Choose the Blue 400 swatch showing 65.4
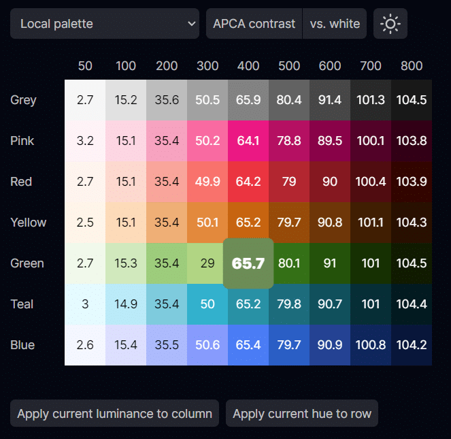Image resolution: width=451 pixels, height=439 pixels. pyautogui.click(x=248, y=345)
